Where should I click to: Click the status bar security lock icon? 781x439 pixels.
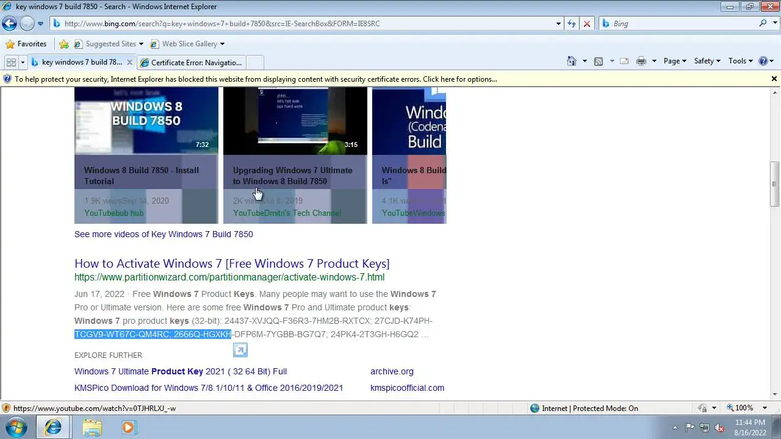tap(702, 409)
